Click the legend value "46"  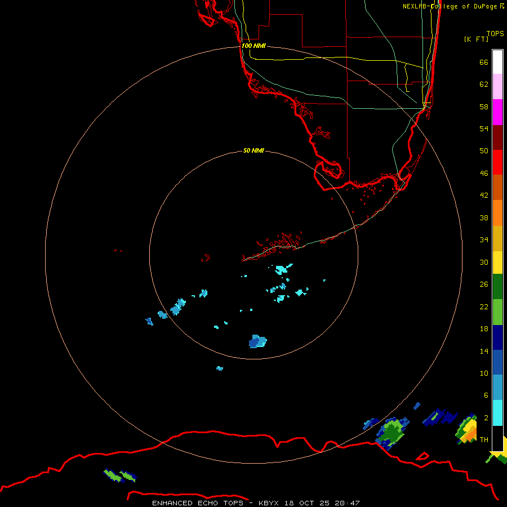click(x=484, y=173)
